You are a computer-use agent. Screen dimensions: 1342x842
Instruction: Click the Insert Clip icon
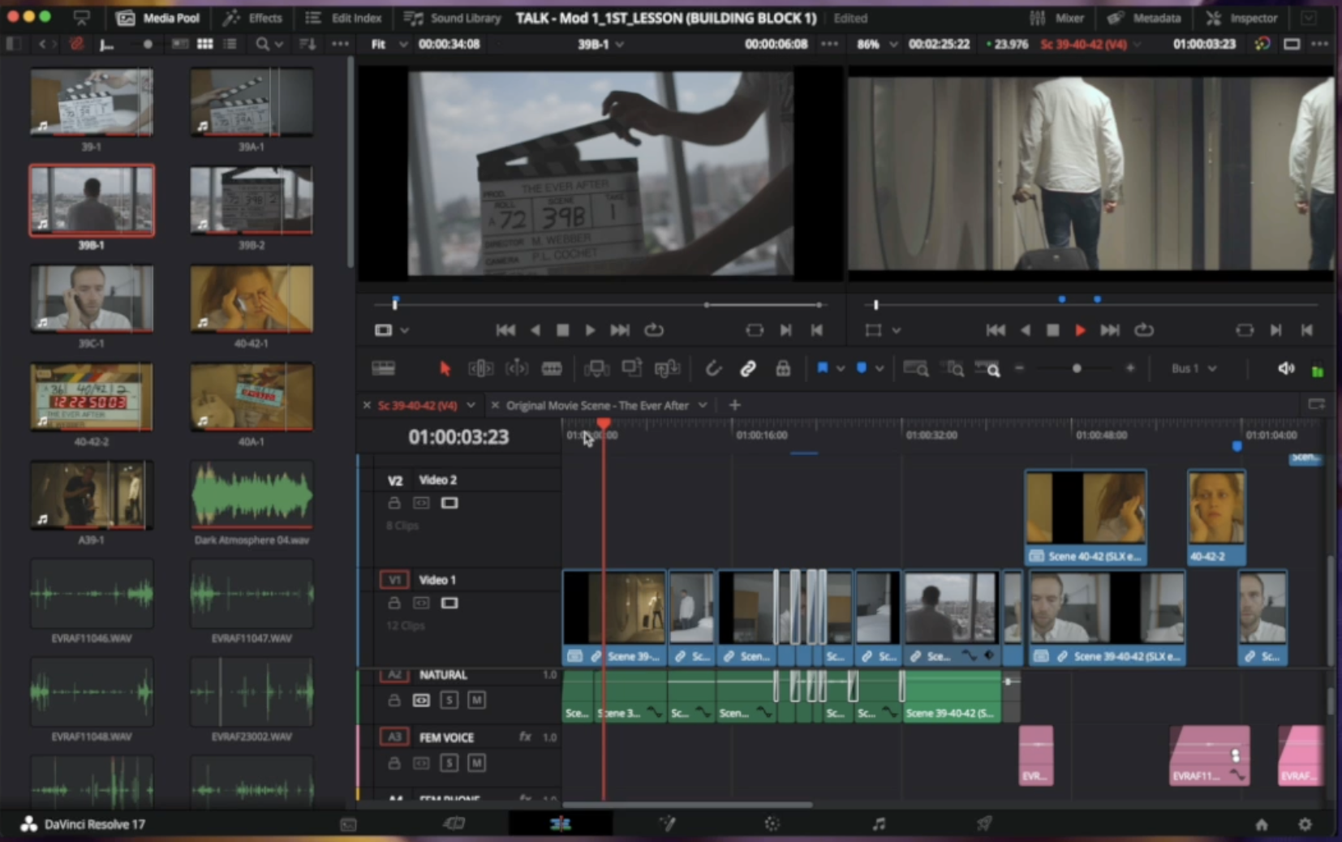[x=596, y=368]
